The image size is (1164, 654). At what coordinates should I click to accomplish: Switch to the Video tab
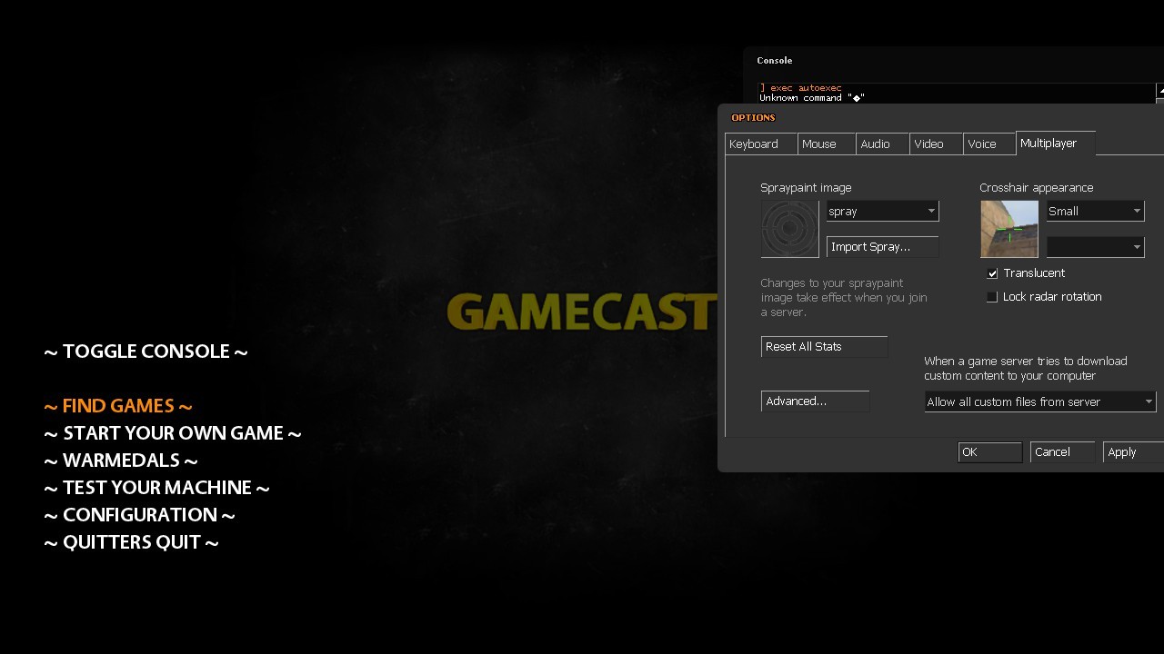[928, 144]
